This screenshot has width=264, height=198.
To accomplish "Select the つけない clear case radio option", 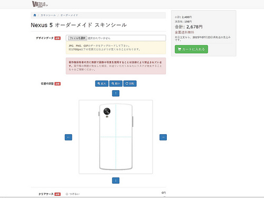I will pyautogui.click(x=67, y=194).
